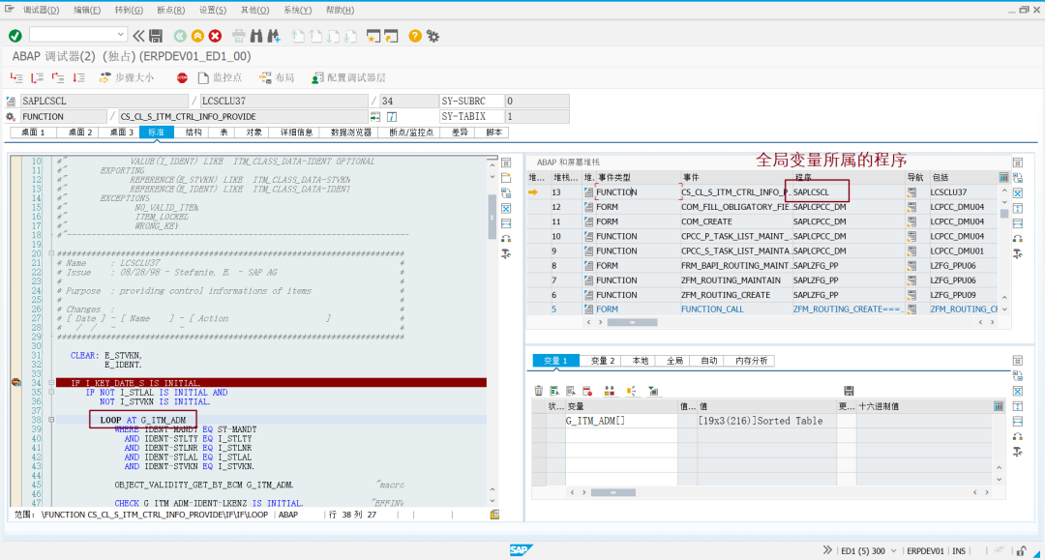
Task: Collapse the code block at line 34
Action: 50,383
